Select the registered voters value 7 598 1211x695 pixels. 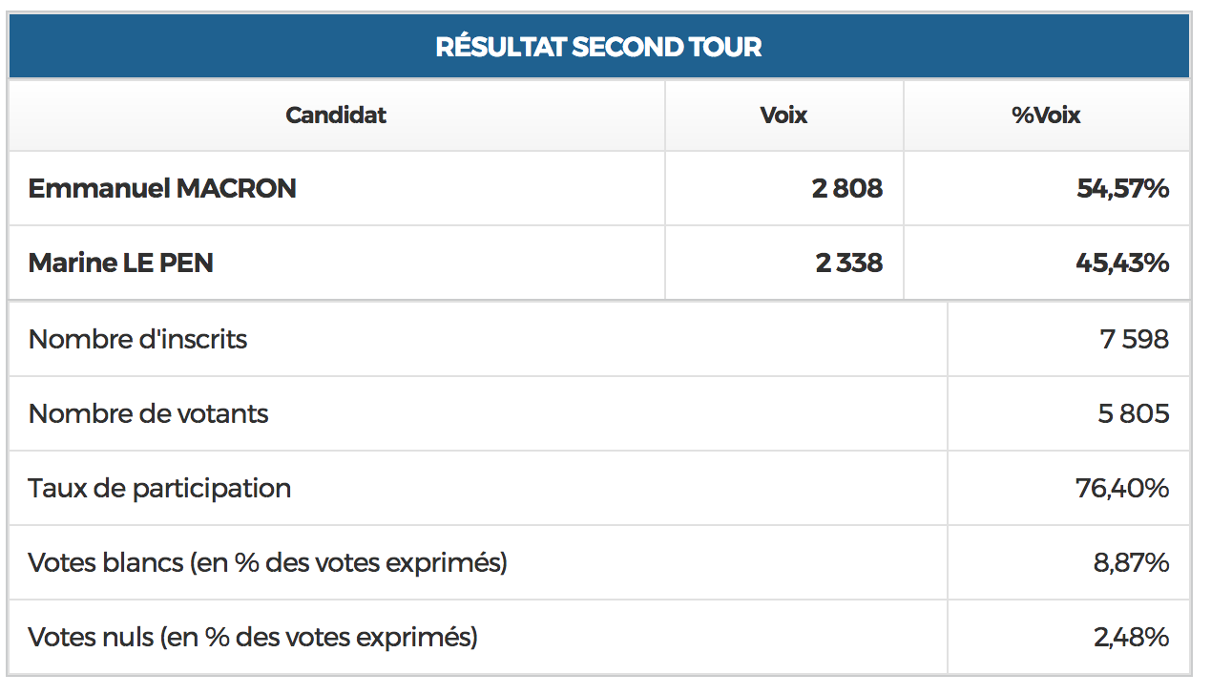tap(1134, 339)
